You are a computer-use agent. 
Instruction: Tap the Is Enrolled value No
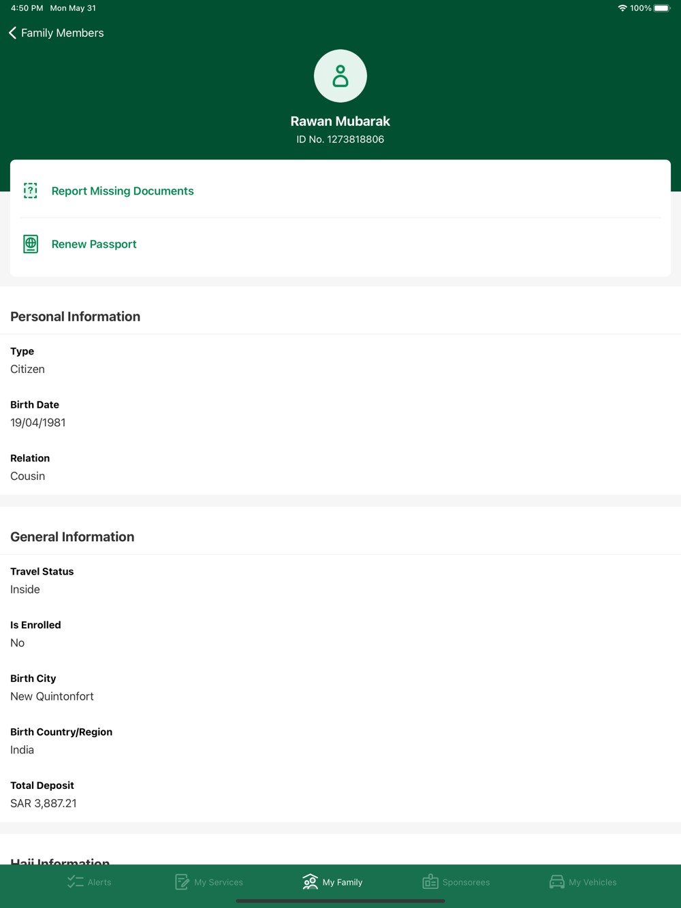click(18, 643)
